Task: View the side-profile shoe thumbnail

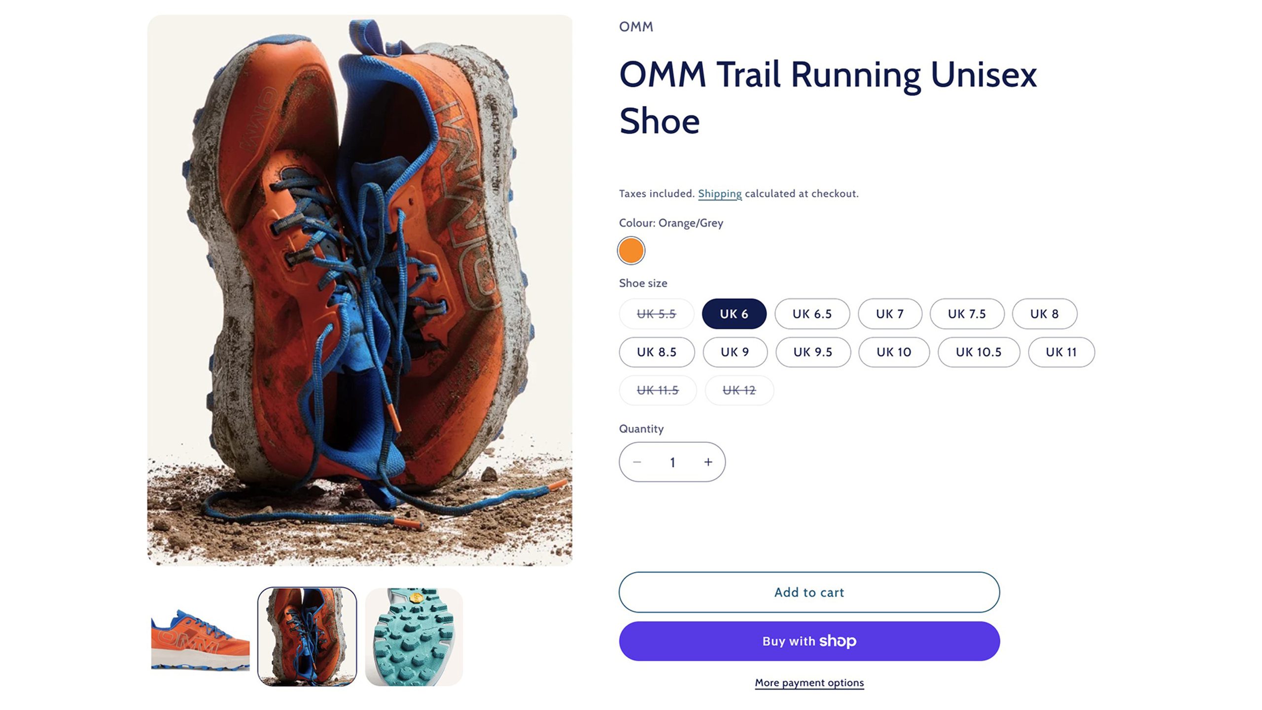Action: pyautogui.click(x=200, y=637)
